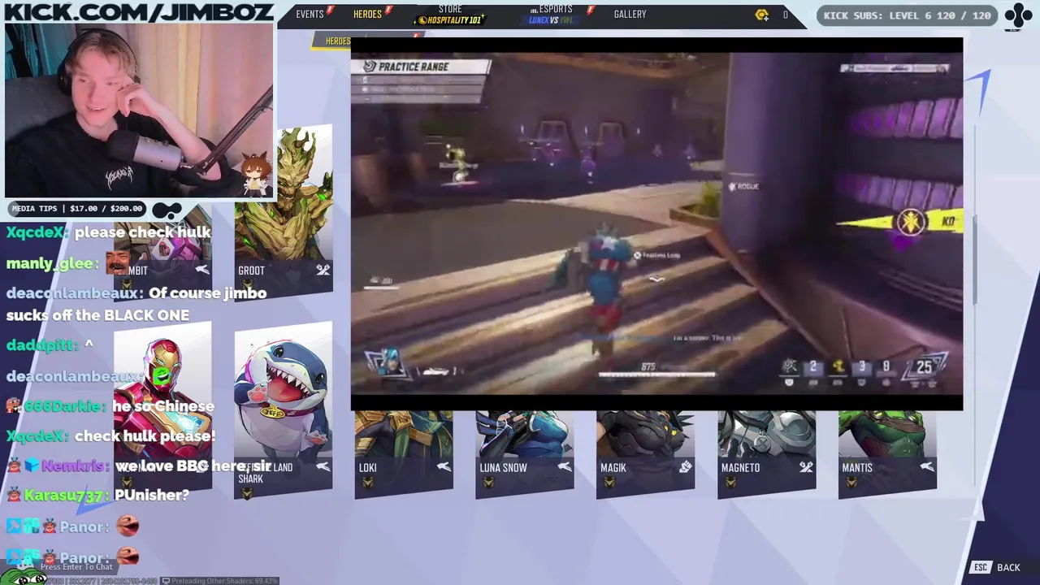Open the Gallery tab
The height and width of the screenshot is (585, 1040).
point(630,14)
